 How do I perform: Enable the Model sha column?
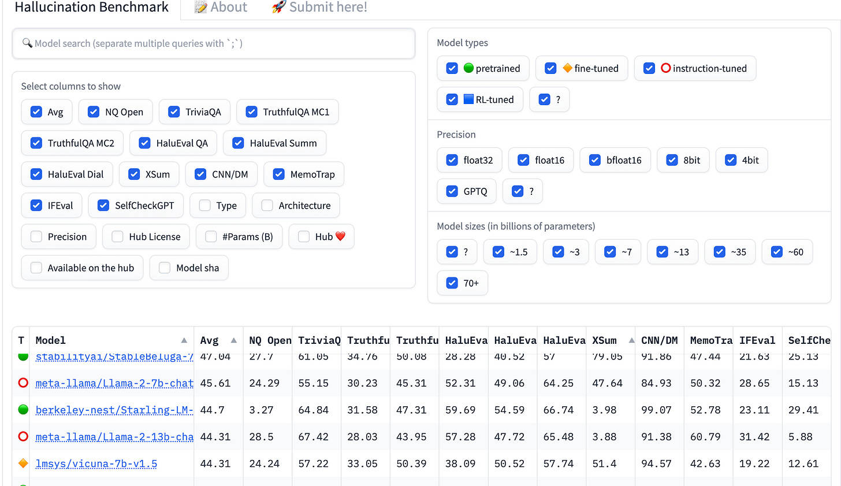point(165,268)
